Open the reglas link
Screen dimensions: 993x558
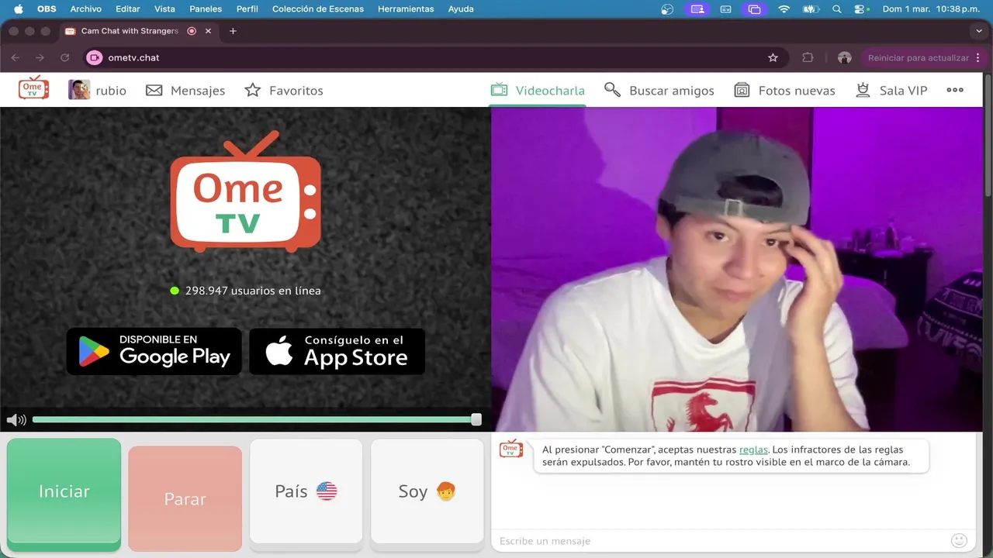753,449
